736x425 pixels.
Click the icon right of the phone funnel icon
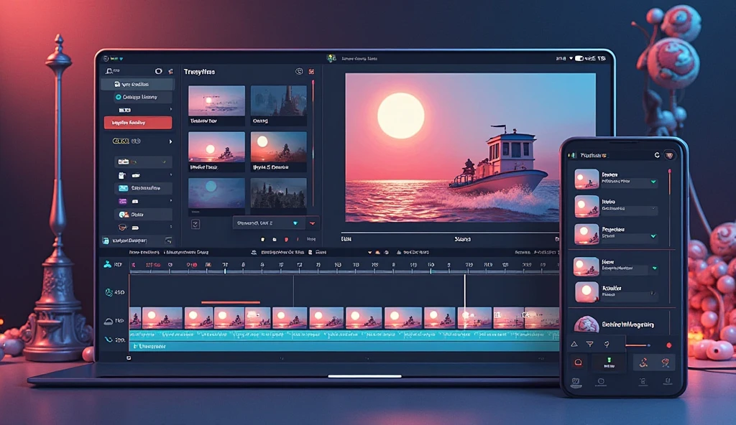coord(607,345)
